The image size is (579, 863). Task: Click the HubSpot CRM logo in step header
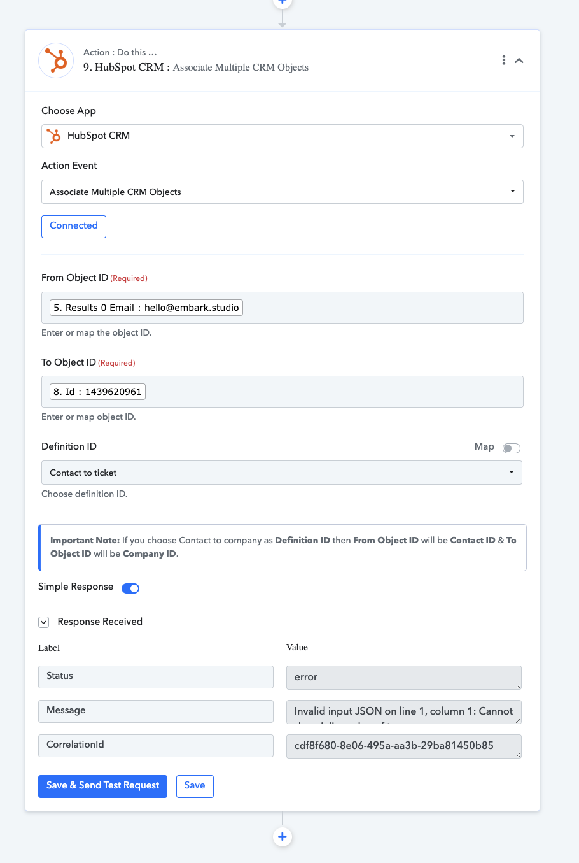coord(56,61)
